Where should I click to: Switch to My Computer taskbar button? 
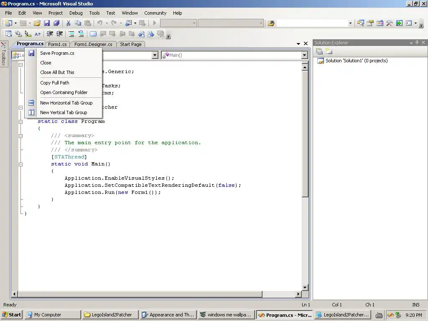click(x=53, y=315)
